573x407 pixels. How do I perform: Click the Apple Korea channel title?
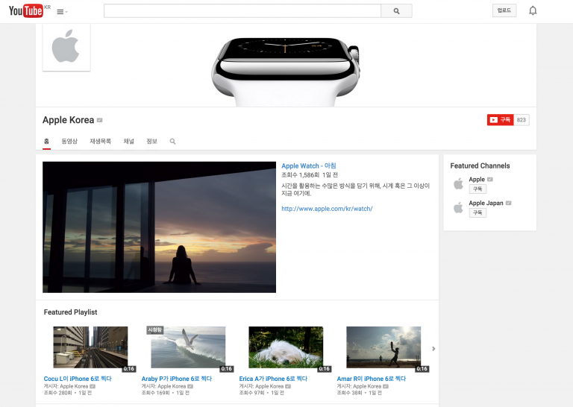point(69,120)
